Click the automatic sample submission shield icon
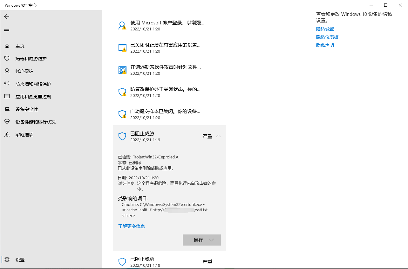Viewport: 408px width, 269px height. (122, 114)
